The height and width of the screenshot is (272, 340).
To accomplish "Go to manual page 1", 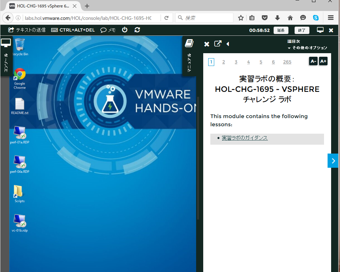I will (x=211, y=62).
